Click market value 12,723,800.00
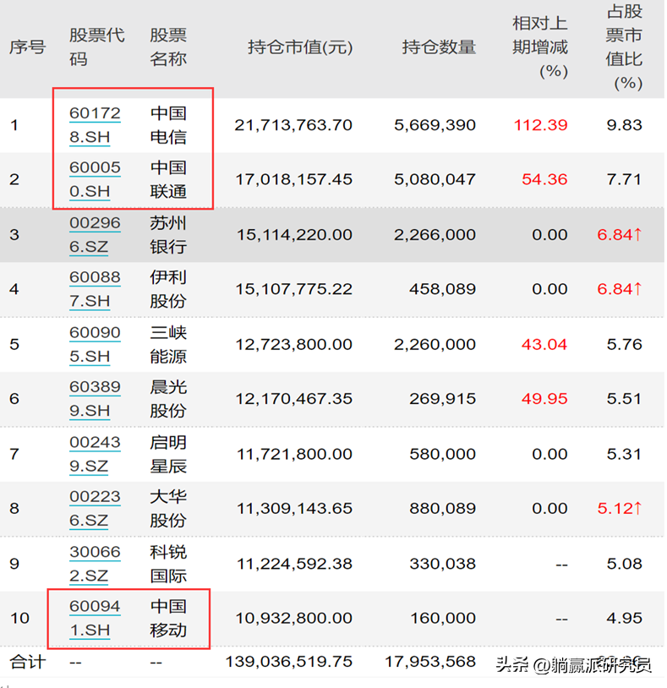This screenshot has width=667, height=688. tap(293, 345)
